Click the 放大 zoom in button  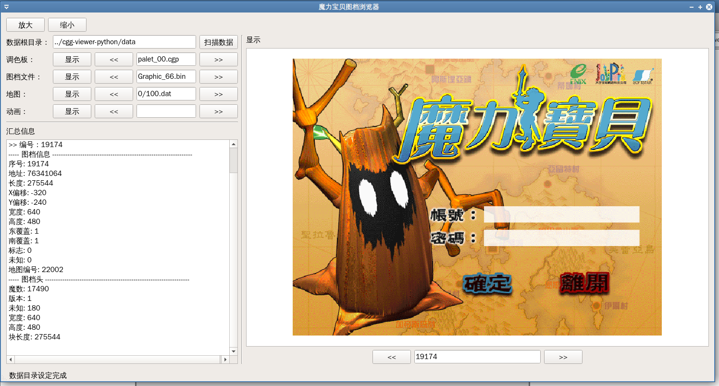[25, 25]
